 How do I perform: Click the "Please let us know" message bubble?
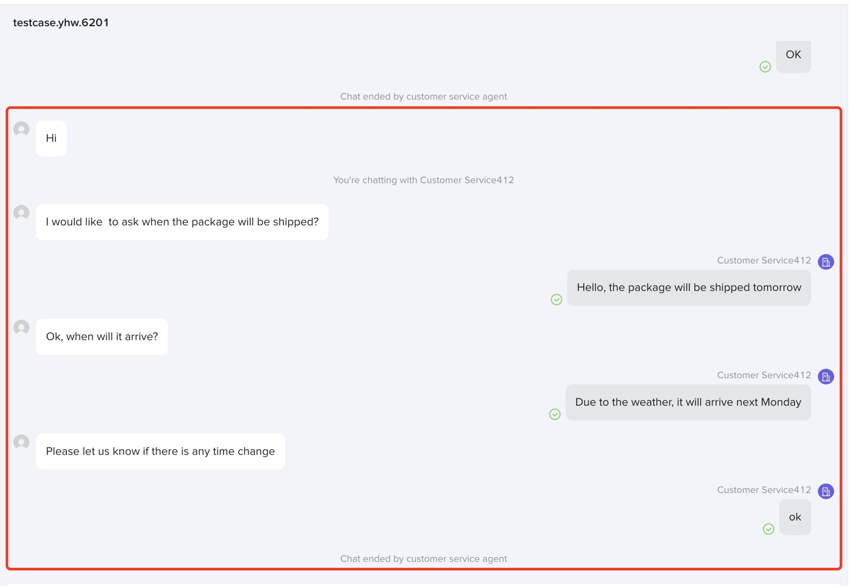point(160,452)
